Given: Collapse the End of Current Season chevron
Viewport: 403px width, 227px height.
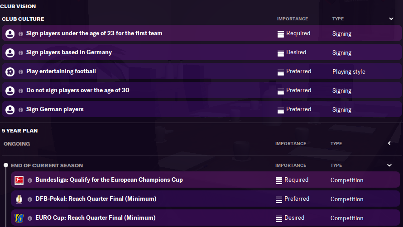Looking at the screenshot, I should (389, 166).
